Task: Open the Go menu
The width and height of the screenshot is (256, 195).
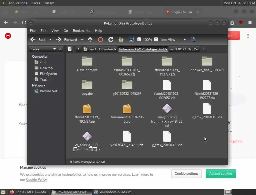Action: point(66,31)
